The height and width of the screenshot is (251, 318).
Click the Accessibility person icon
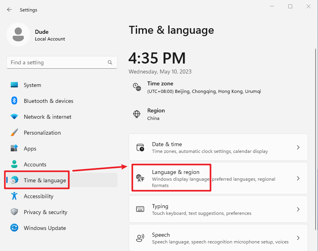pyautogui.click(x=14, y=196)
